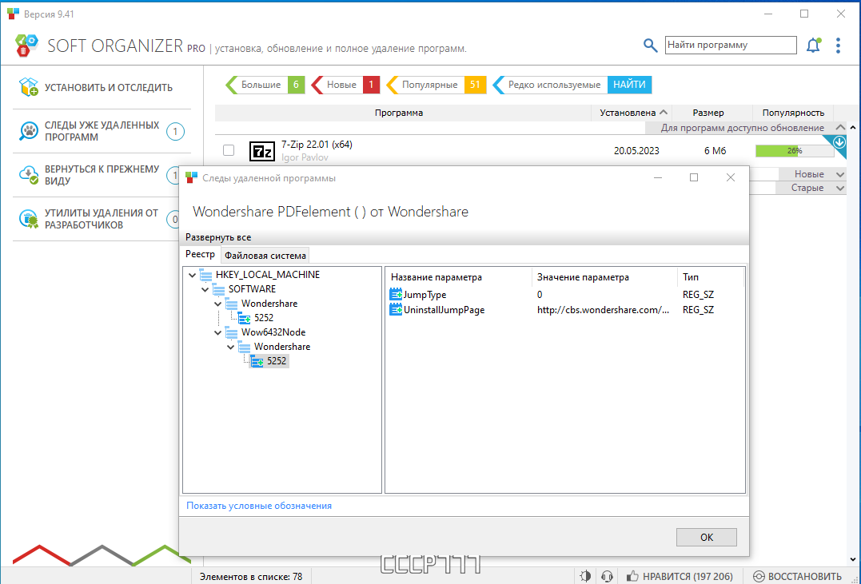Open the three-dot main menu
861x584 pixels.
click(x=838, y=46)
